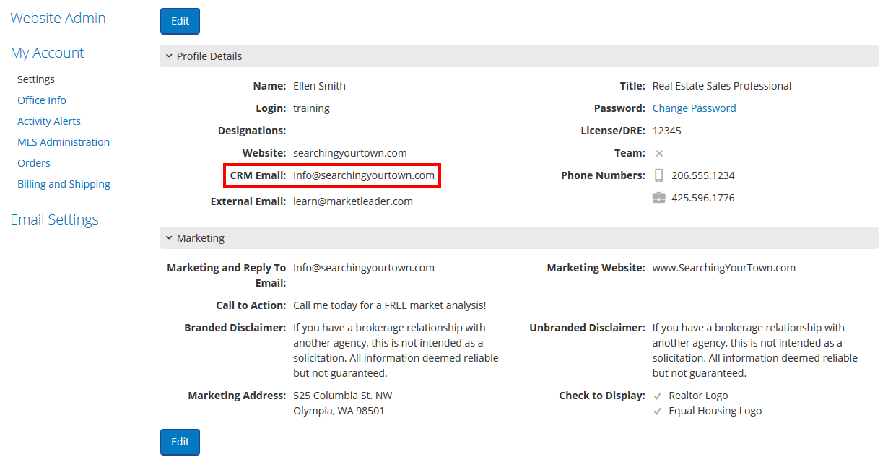Go to Orders page

[34, 163]
